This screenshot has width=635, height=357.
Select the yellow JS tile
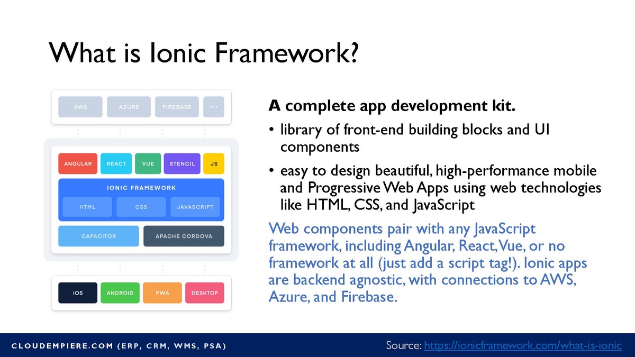point(214,164)
